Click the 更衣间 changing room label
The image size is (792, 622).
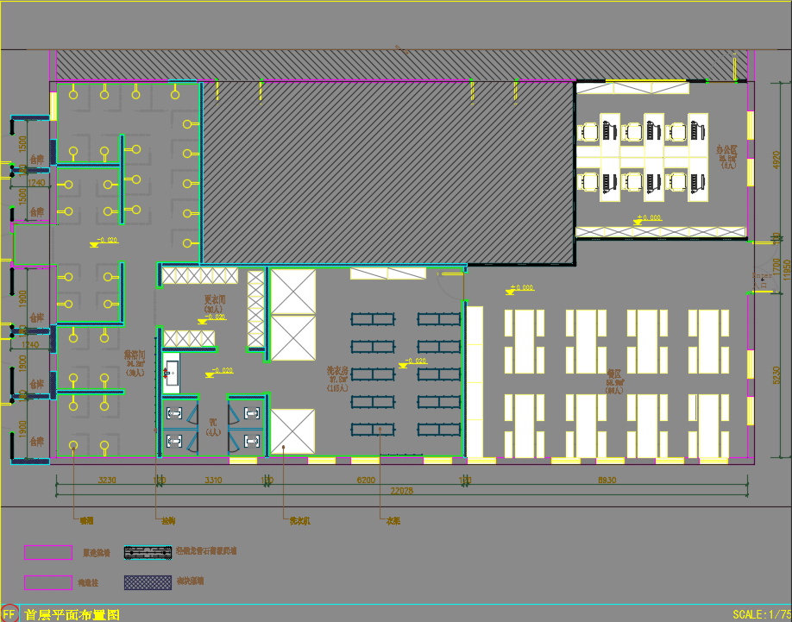[x=214, y=299]
